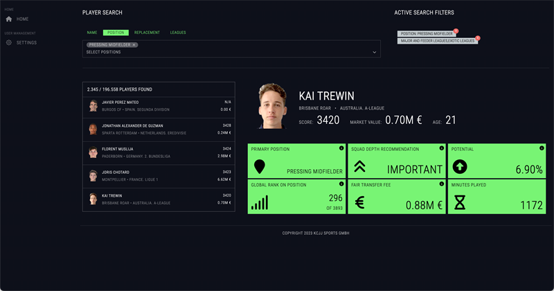554x291 pixels.
Task: Remove the Major and Feeder Leagues filter
Action: [x=477, y=38]
